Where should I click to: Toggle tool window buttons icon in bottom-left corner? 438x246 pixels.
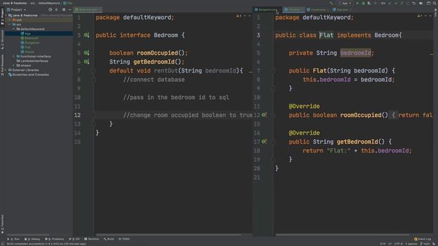[x=3, y=244]
